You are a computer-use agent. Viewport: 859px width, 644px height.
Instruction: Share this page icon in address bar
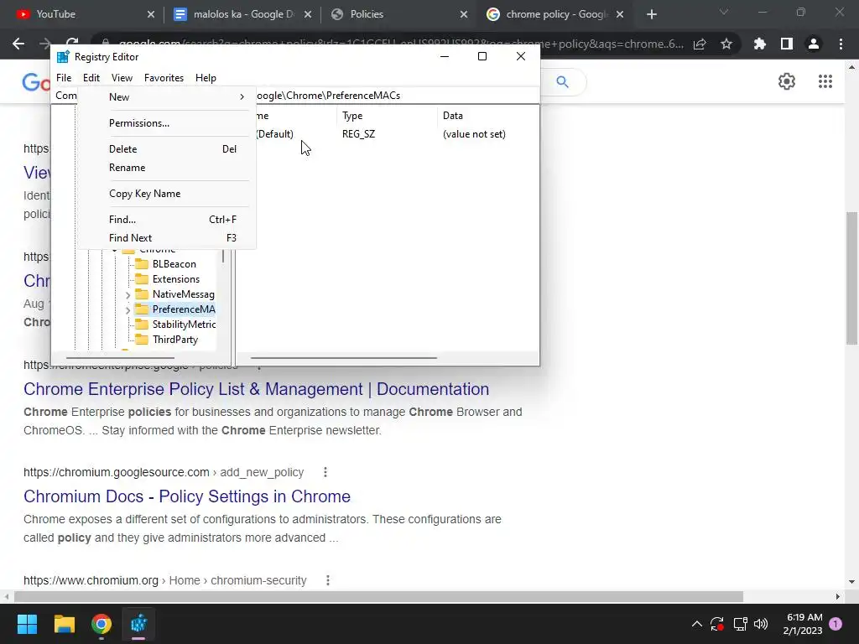700,44
